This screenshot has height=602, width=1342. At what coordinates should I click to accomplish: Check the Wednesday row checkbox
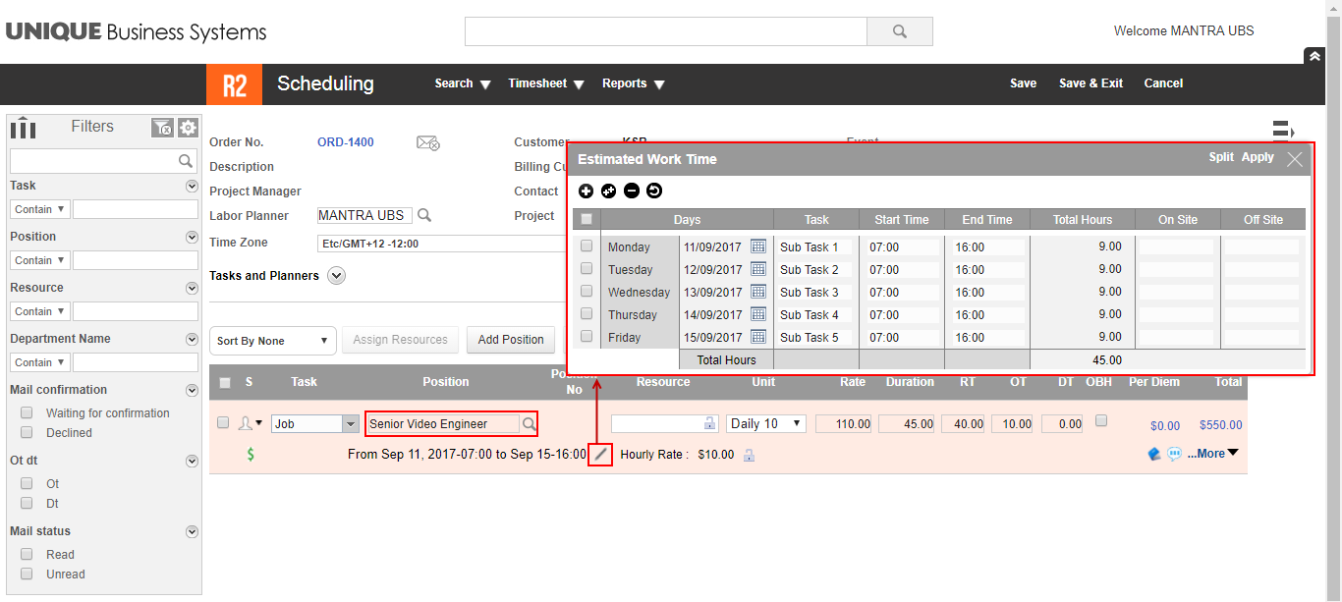587,292
